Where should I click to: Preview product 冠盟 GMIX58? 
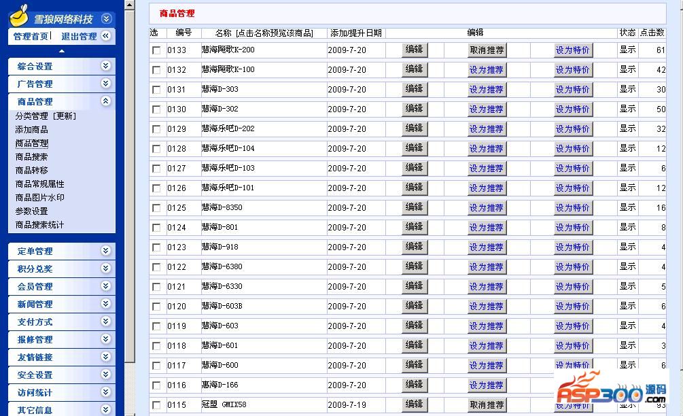tap(224, 404)
